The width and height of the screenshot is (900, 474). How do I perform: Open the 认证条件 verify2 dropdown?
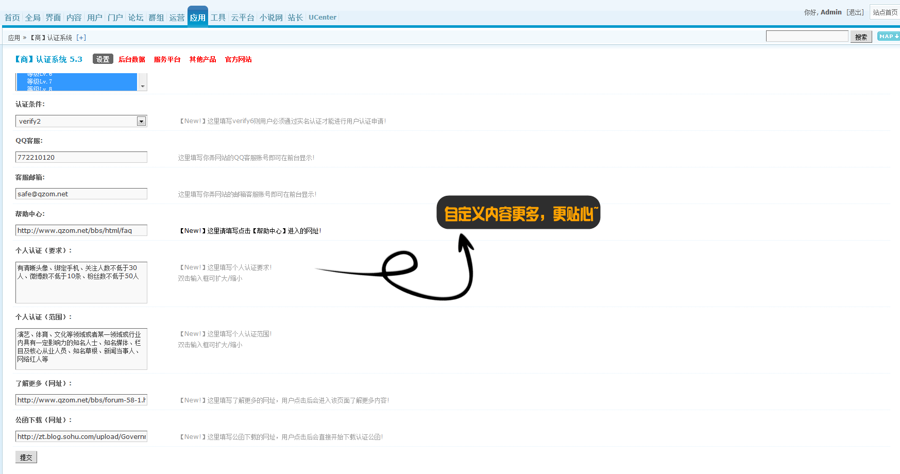coord(81,121)
